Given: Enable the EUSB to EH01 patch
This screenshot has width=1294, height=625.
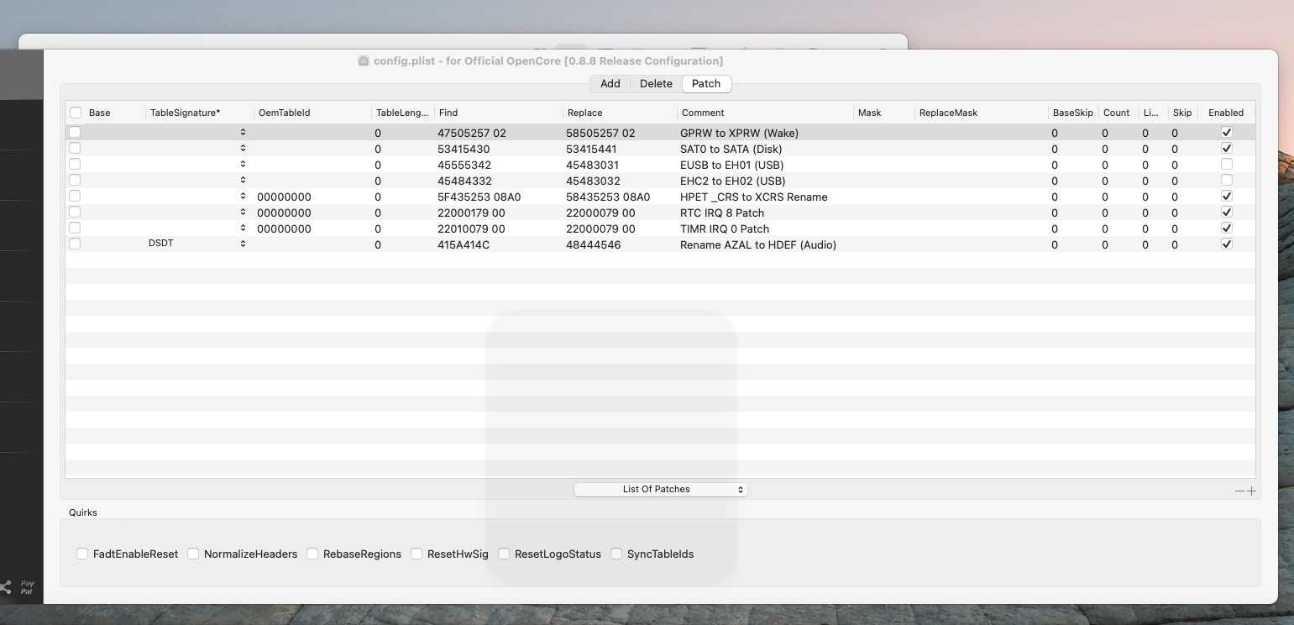Looking at the screenshot, I should [1226, 165].
